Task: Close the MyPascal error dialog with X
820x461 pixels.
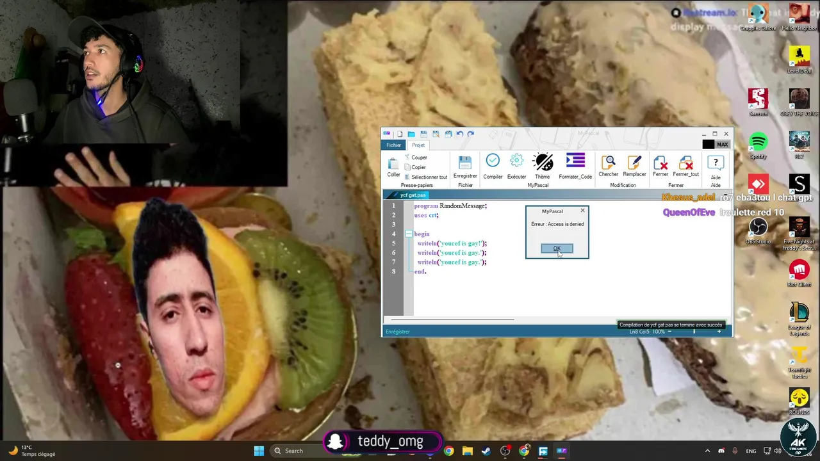Action: tap(582, 211)
